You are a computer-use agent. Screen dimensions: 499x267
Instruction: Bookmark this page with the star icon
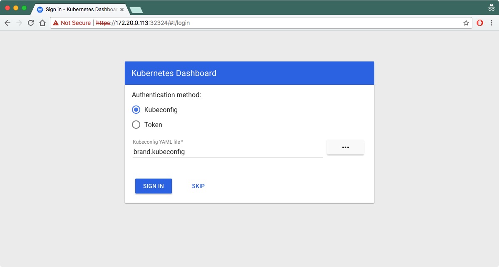coord(466,23)
